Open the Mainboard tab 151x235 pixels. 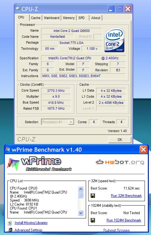click(x=52, y=18)
